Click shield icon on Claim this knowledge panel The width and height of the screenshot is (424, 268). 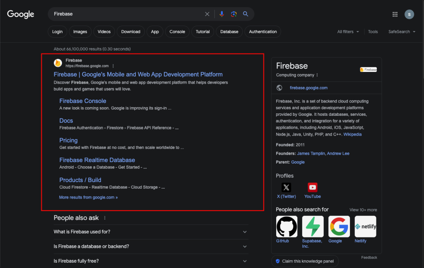click(x=278, y=261)
